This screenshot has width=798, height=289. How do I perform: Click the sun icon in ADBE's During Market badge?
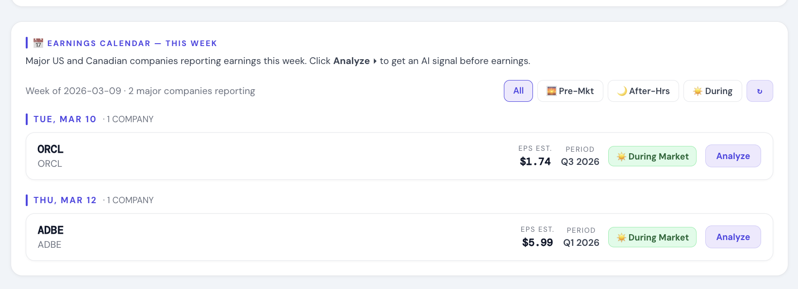tap(623, 237)
